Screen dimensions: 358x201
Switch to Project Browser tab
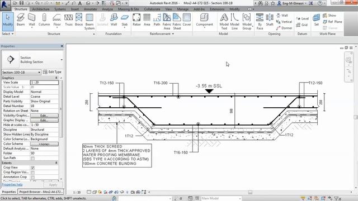coord(41,192)
